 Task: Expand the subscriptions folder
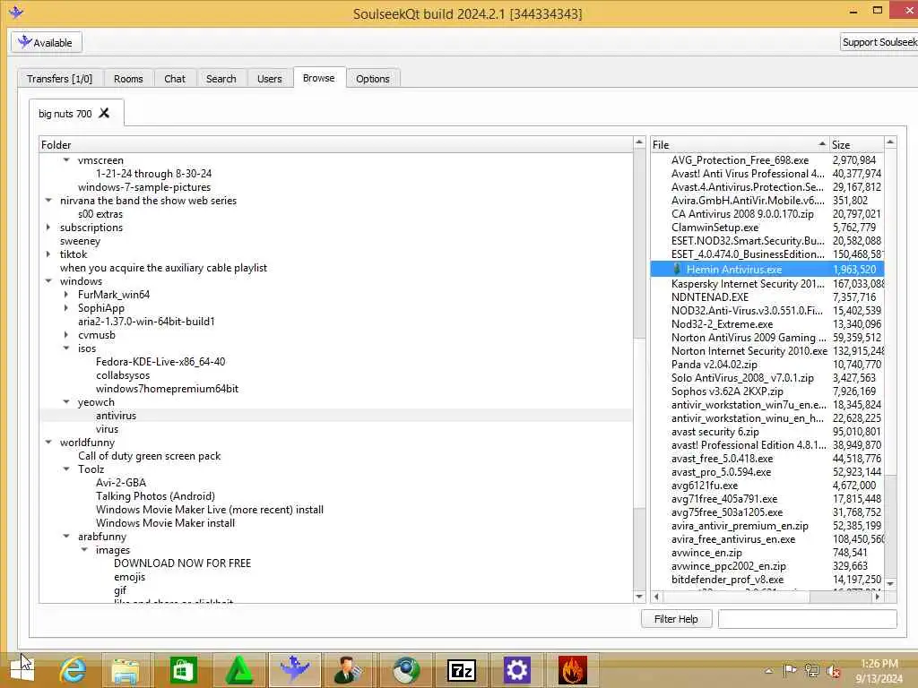click(48, 227)
